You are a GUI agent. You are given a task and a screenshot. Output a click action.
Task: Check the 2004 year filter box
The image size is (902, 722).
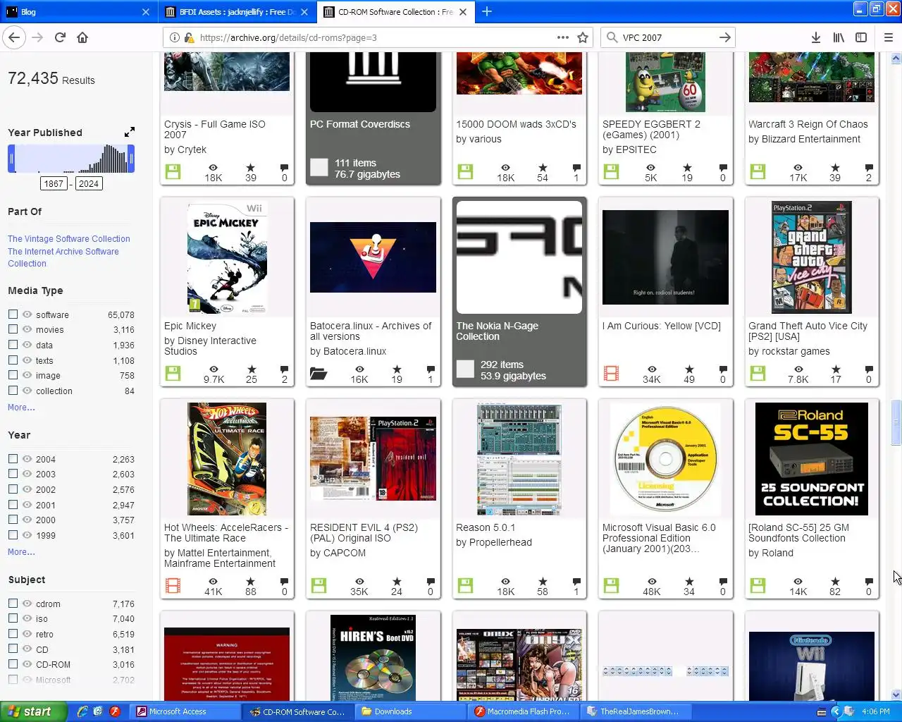coord(13,458)
